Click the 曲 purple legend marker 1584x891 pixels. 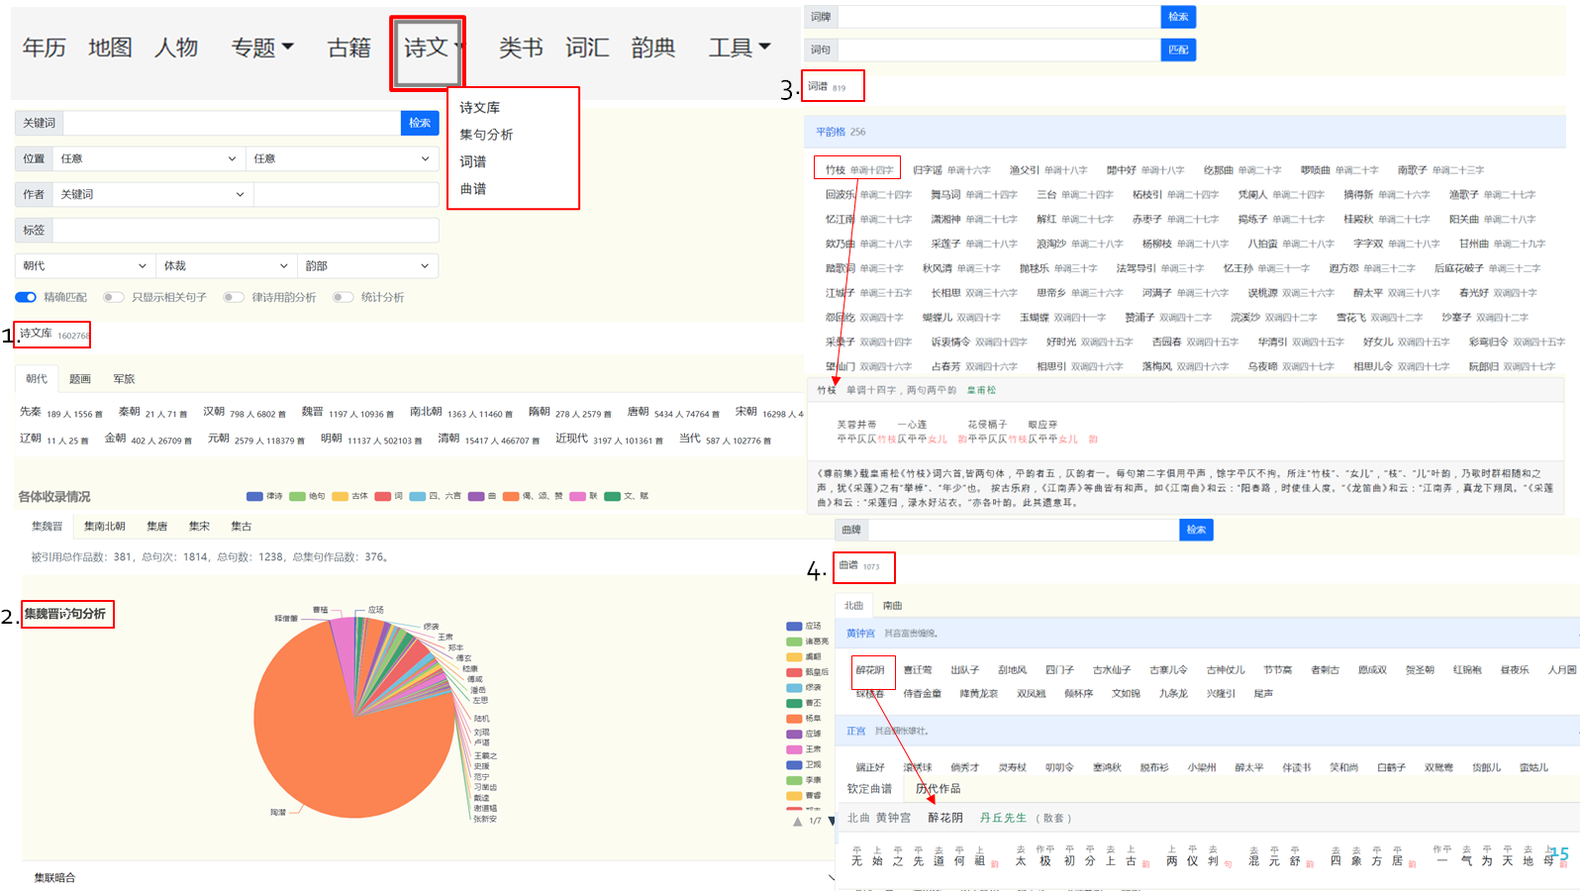point(476,496)
